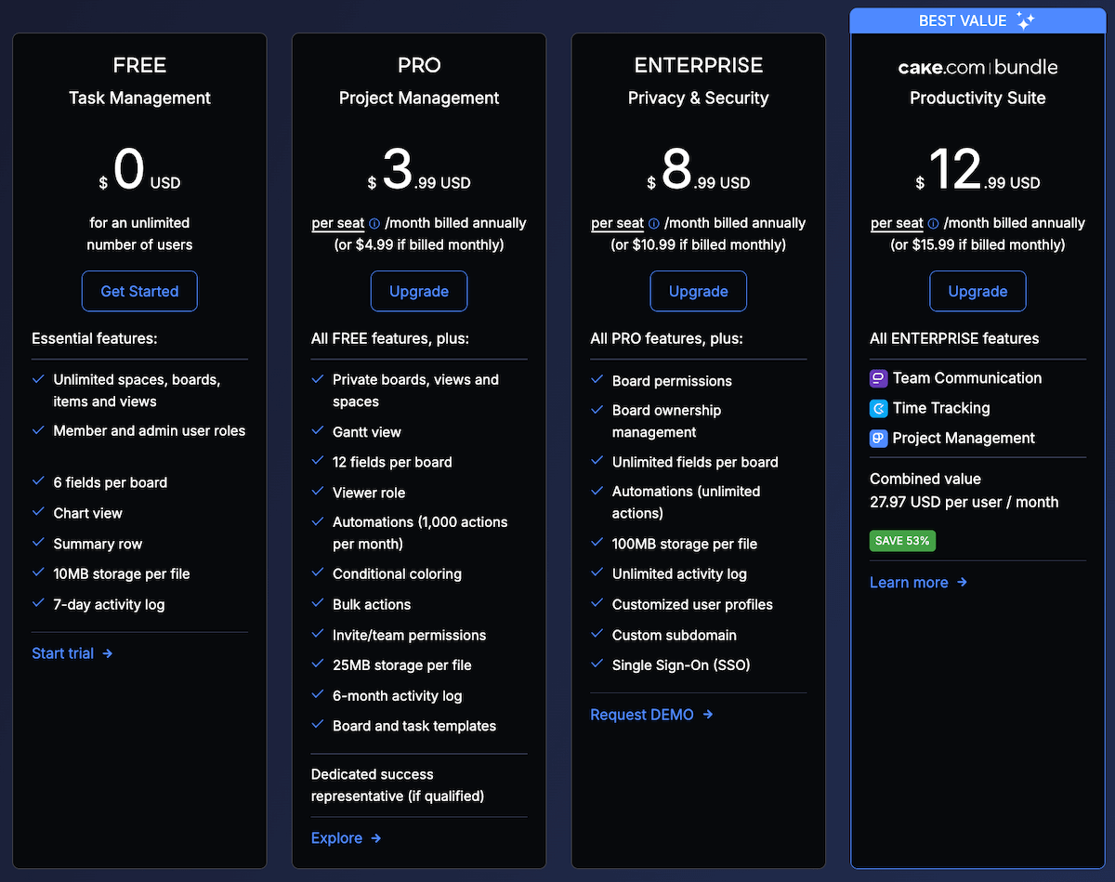Open the per seat info icon on PRO card
1115x882 pixels.
[x=374, y=223]
